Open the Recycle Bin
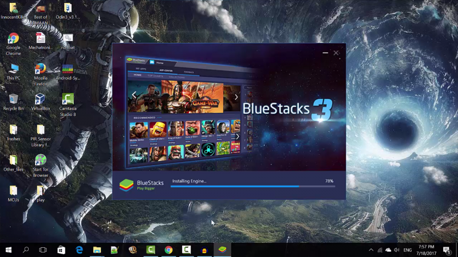The image size is (458, 257). (13, 102)
